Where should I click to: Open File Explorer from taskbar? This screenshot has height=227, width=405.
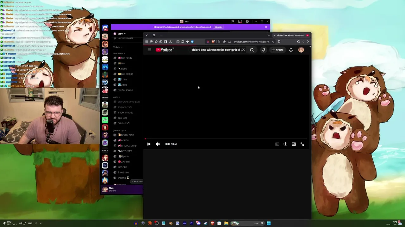click(x=226, y=223)
